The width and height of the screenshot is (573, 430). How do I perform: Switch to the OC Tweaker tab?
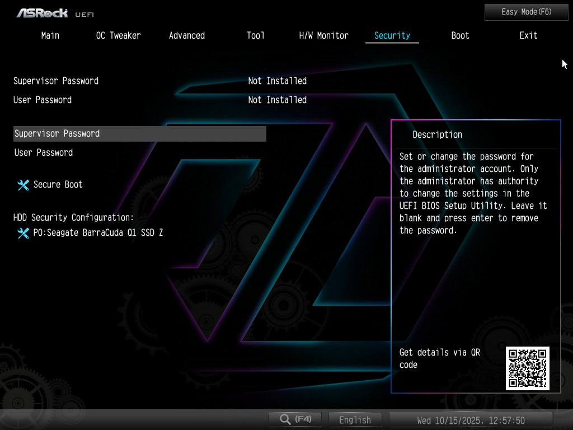118,35
